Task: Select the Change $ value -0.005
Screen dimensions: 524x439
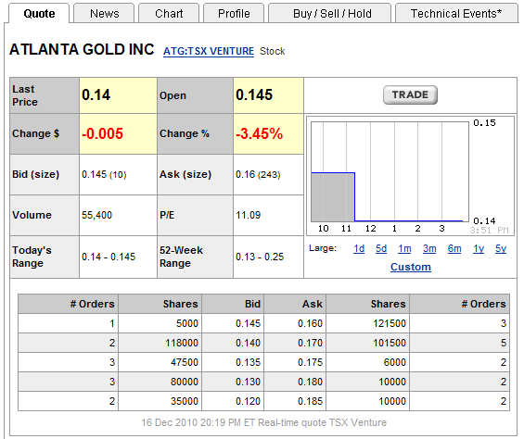Action: [102, 134]
